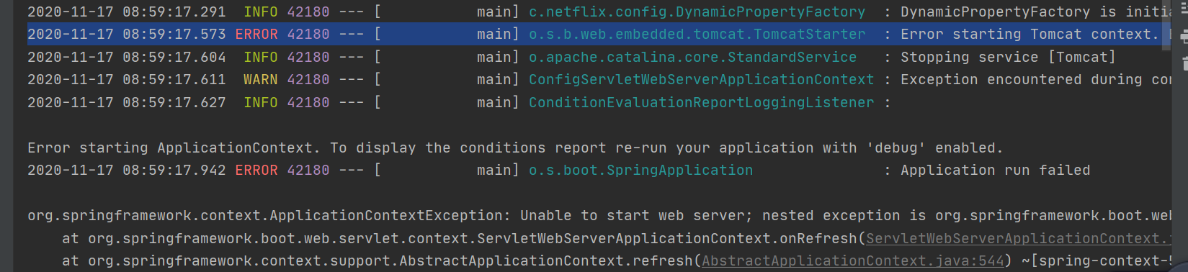Click the ApplicationContextException stack trace header
This screenshot has width=1188, height=272.
599,215
